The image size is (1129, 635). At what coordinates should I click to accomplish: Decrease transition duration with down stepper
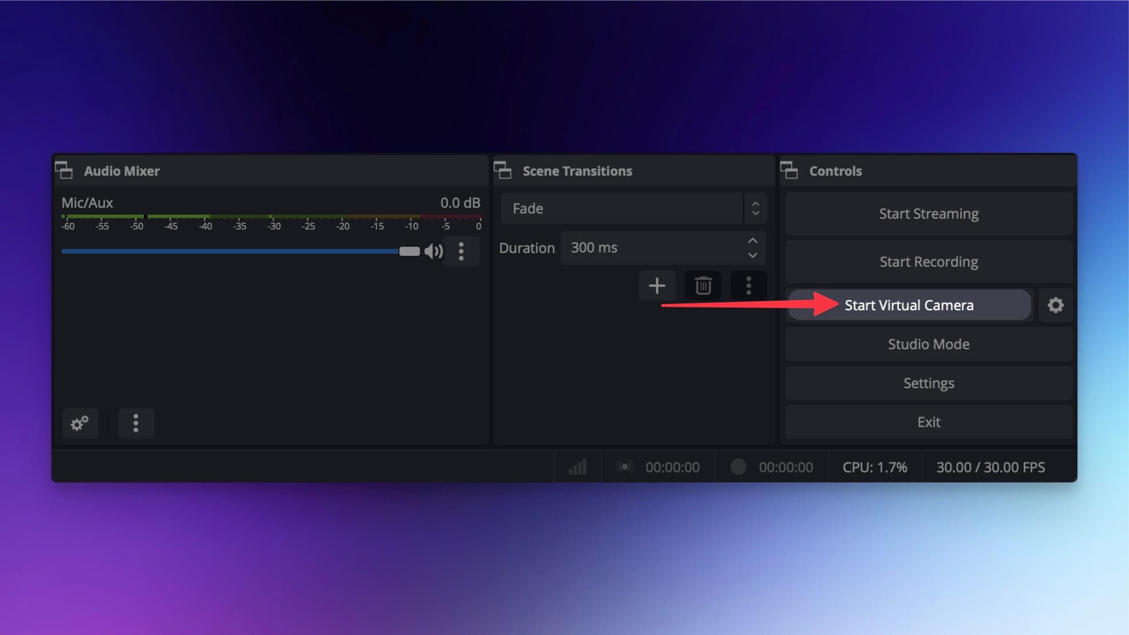pyautogui.click(x=752, y=255)
